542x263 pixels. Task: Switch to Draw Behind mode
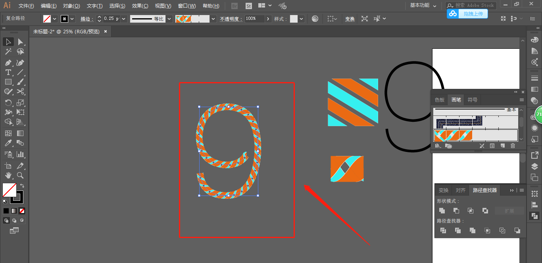click(14, 220)
